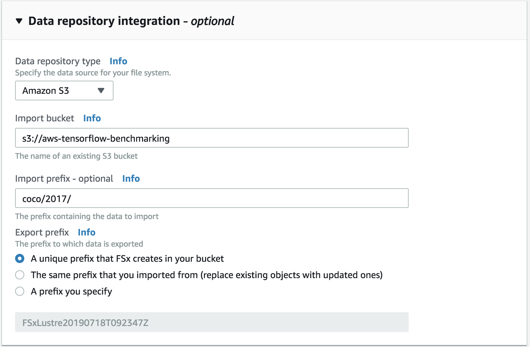
Task: Open Info link beside Import prefix
Action: 131,179
